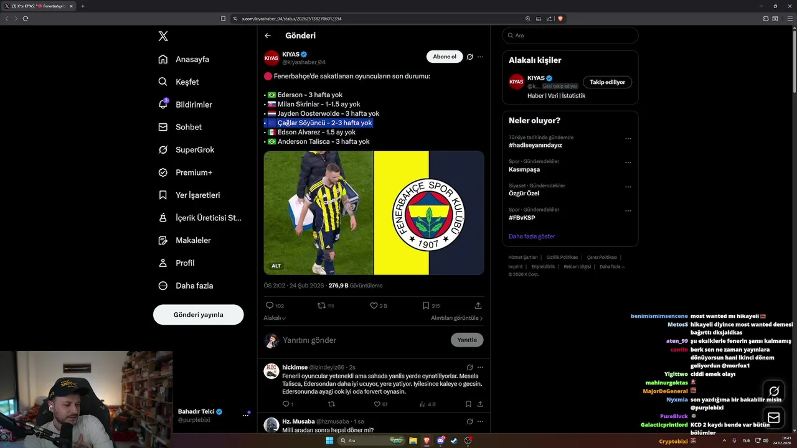Share the KIYAS post using the share icon
Image resolution: width=797 pixels, height=448 pixels.
click(478, 306)
